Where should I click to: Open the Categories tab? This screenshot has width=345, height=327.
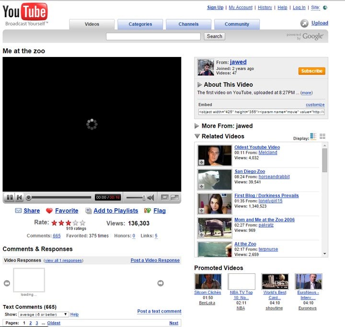point(140,24)
